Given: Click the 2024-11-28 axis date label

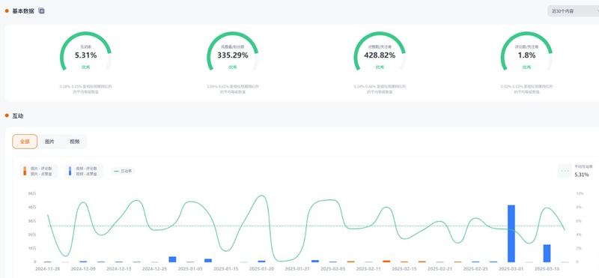Looking at the screenshot, I should click(x=47, y=269).
